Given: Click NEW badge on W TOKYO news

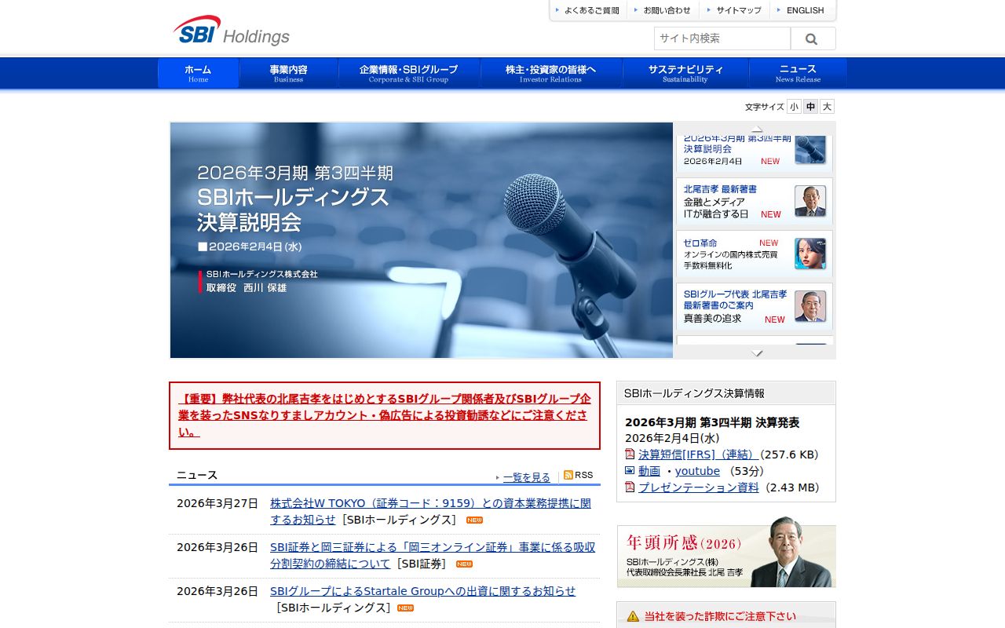Looking at the screenshot, I should click(x=474, y=520).
